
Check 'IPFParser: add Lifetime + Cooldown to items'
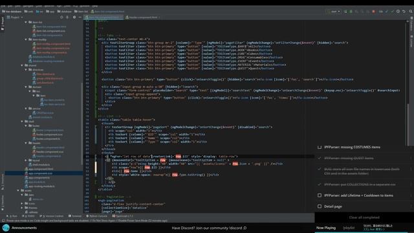pos(320,195)
